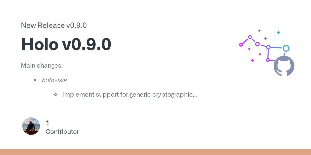This screenshot has height=155, width=311.
Task: Click the large cyan circle node
Action: (286, 48)
